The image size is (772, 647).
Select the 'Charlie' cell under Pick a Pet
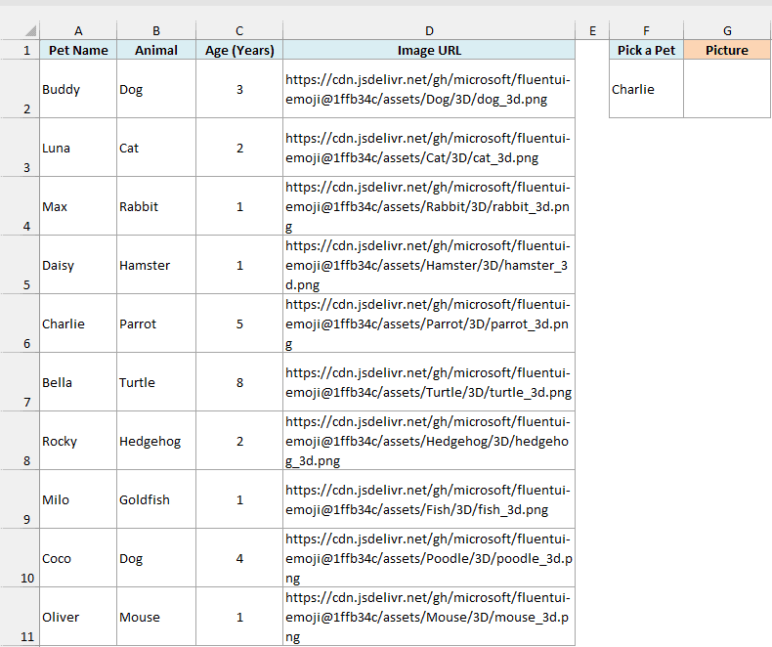pyautogui.click(x=646, y=89)
